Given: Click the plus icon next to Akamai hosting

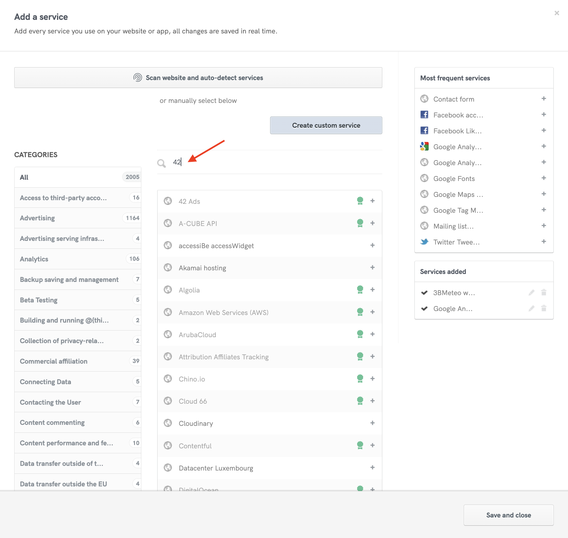Looking at the screenshot, I should tap(372, 267).
